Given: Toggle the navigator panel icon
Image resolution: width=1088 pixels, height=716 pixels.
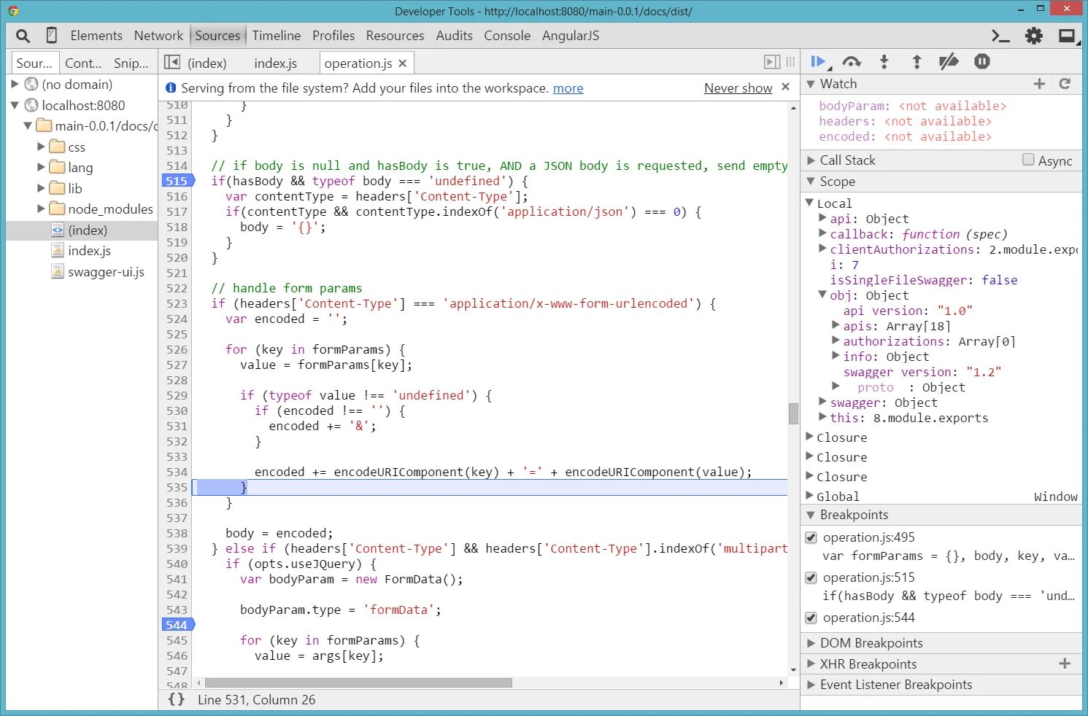Looking at the screenshot, I should click(x=172, y=63).
